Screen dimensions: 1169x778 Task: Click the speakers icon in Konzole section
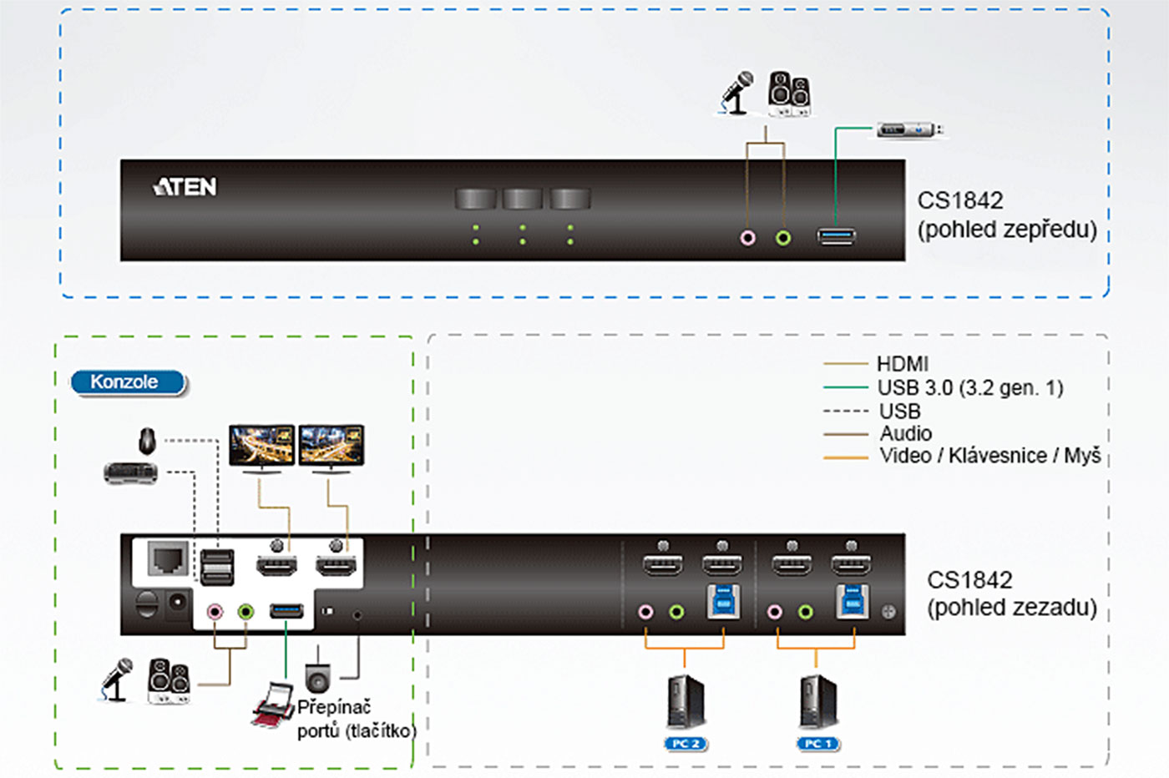tap(169, 680)
